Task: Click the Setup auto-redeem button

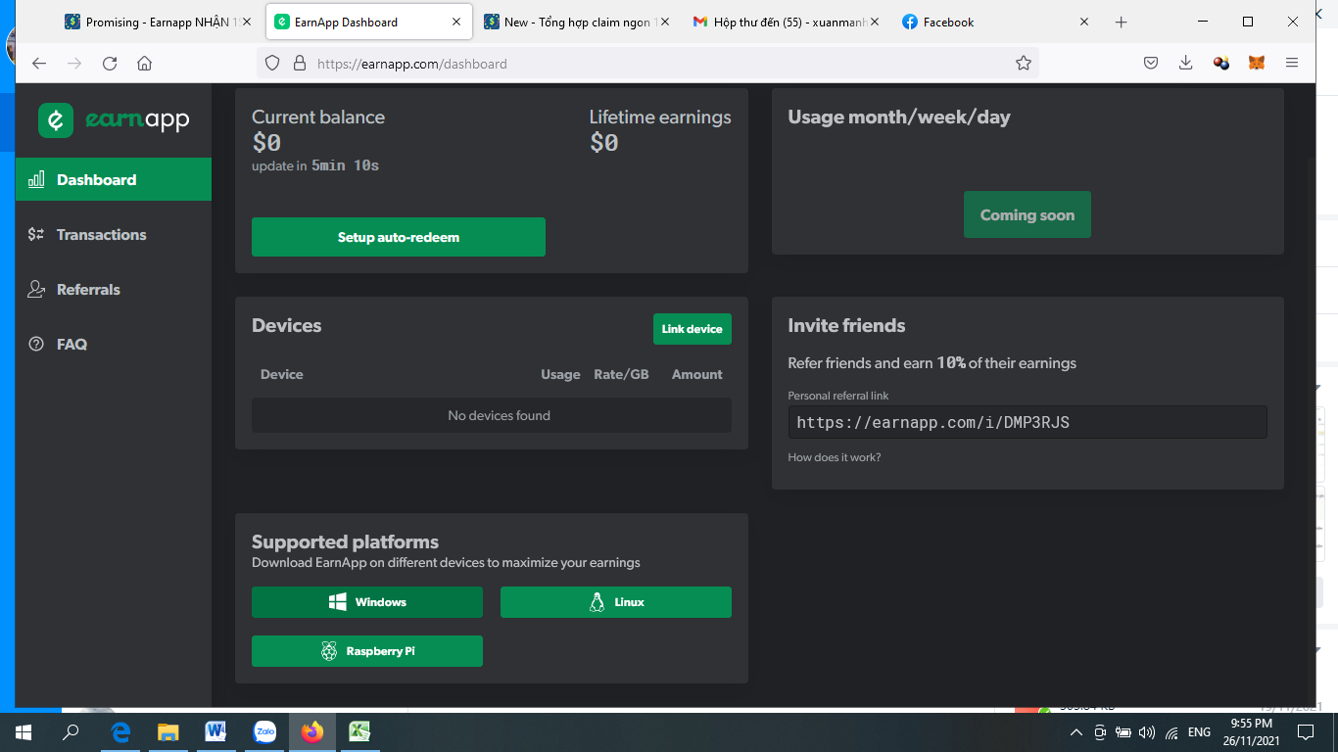Action: tap(399, 237)
